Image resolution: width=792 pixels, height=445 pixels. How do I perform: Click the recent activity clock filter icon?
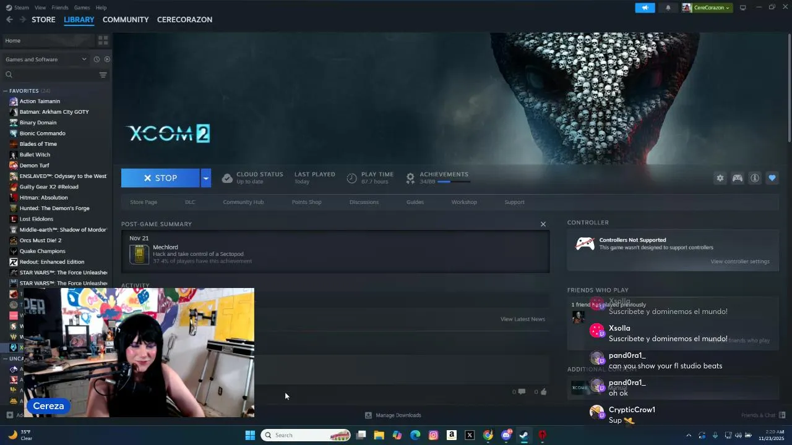click(x=97, y=59)
